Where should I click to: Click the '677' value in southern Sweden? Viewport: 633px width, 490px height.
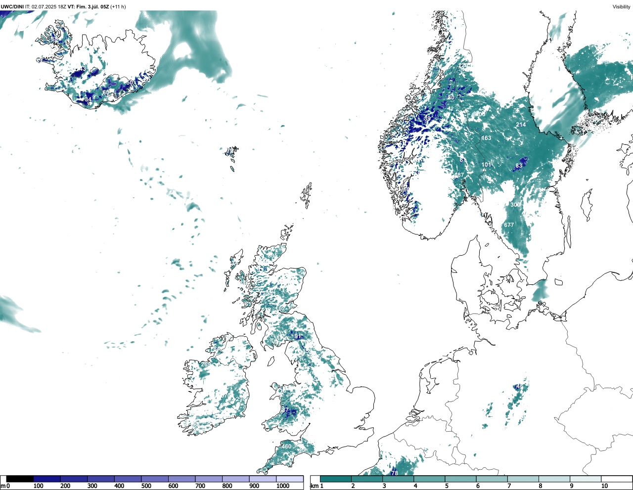click(509, 225)
